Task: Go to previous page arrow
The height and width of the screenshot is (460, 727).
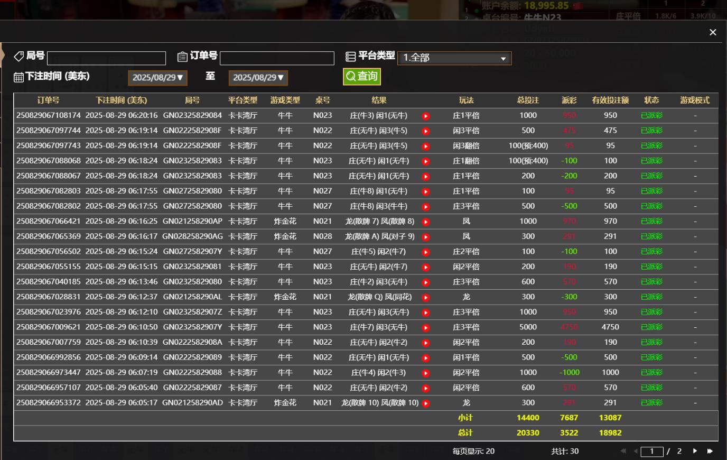Action: (x=636, y=451)
